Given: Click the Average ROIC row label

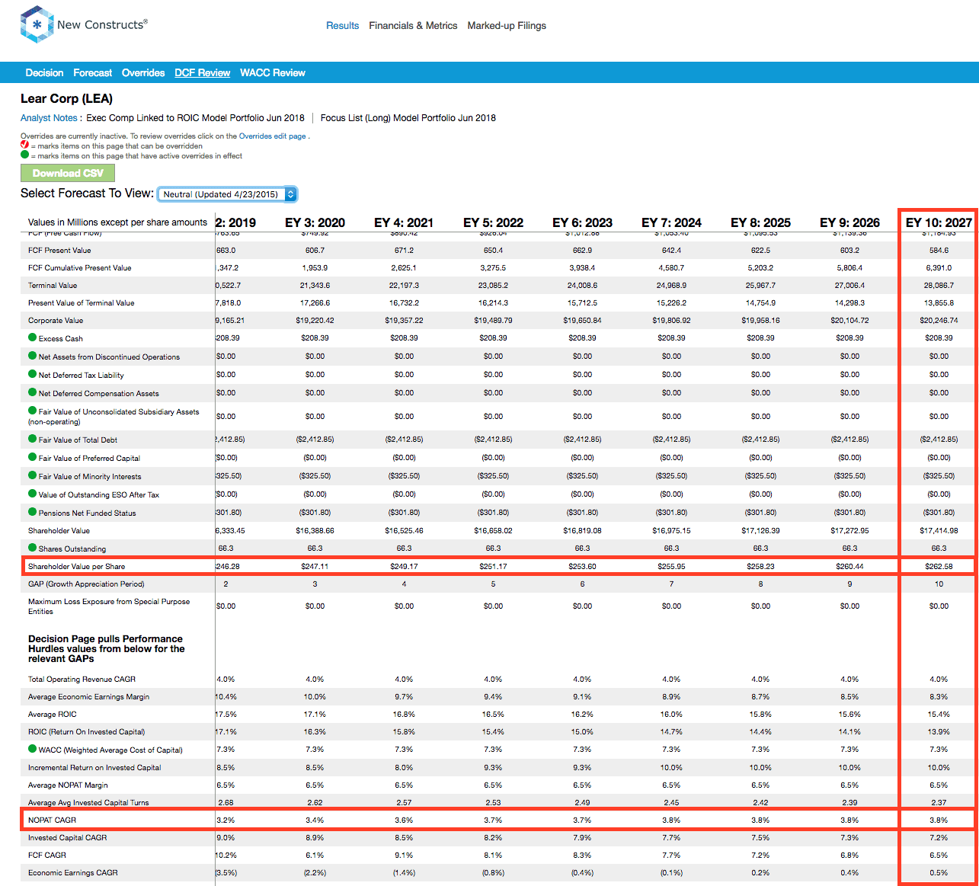Looking at the screenshot, I should [x=53, y=715].
